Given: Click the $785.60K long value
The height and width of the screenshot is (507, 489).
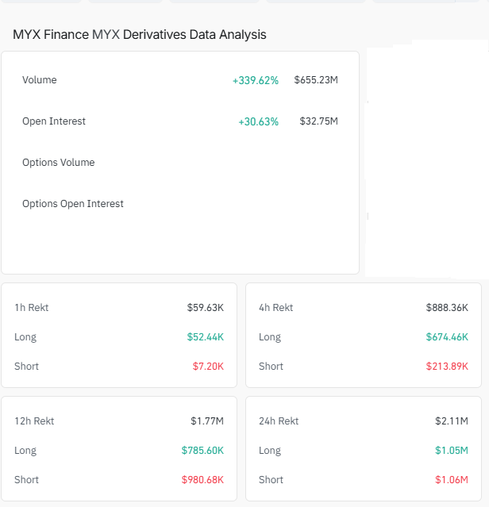Looking at the screenshot, I should pos(202,451).
